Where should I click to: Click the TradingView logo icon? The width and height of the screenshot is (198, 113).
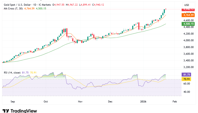pyautogui.click(x=5, y=111)
